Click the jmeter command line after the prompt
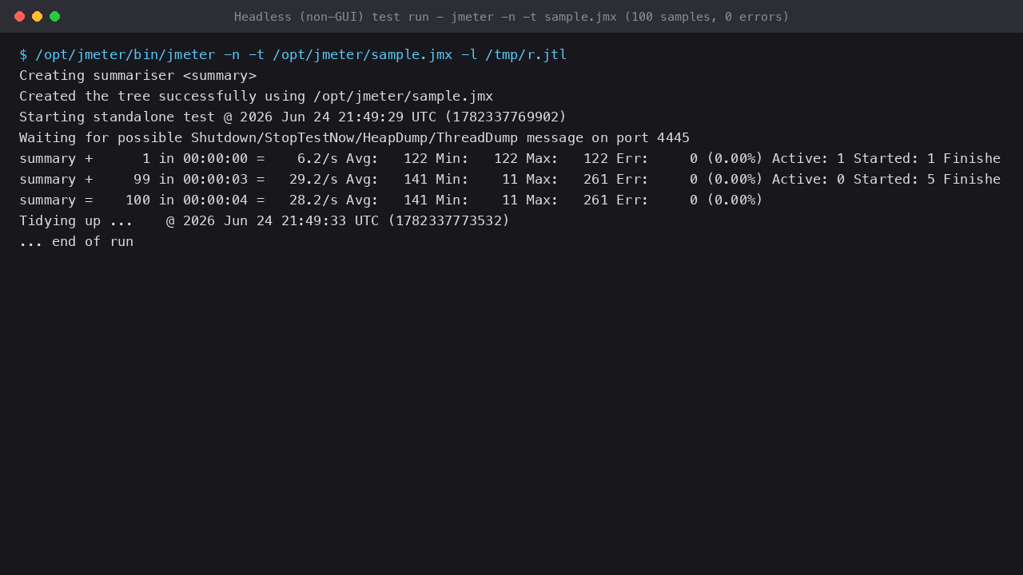This screenshot has width=1023, height=575. pyautogui.click(x=301, y=54)
